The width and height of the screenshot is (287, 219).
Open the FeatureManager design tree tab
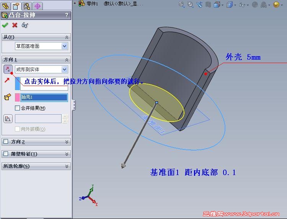5,6
